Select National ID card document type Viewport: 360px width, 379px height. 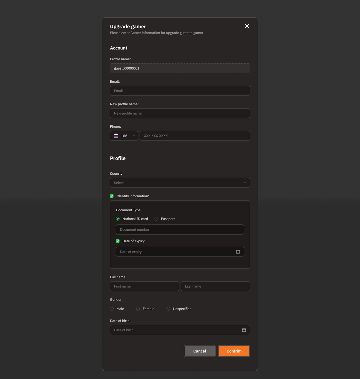pos(118,219)
